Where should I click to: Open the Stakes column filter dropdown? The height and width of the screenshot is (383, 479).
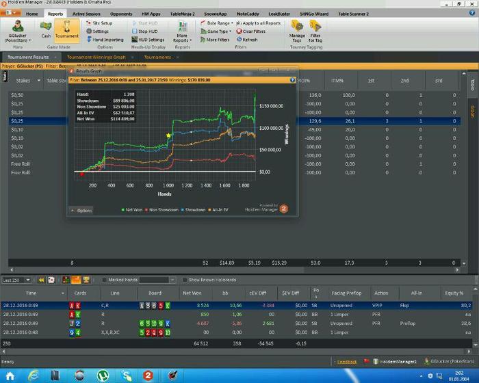coord(39,80)
